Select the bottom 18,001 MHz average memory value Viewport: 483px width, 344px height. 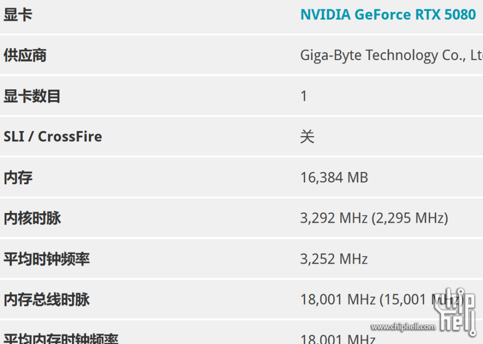point(337,339)
